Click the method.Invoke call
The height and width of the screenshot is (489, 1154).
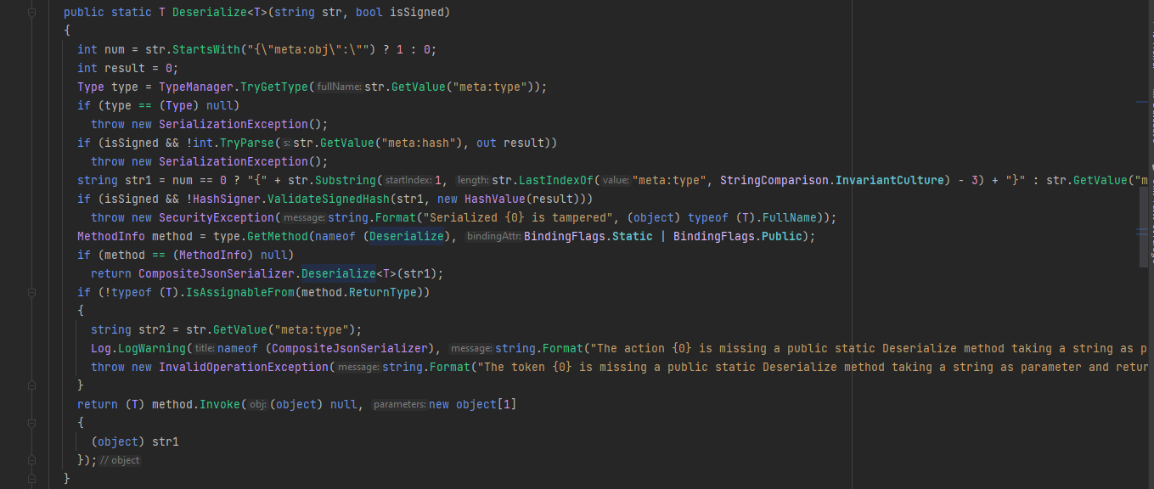tap(196, 404)
